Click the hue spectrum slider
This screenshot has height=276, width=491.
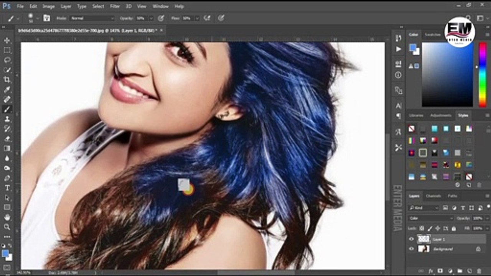tap(482, 74)
